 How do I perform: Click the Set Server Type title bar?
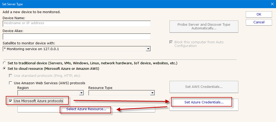(132, 4)
